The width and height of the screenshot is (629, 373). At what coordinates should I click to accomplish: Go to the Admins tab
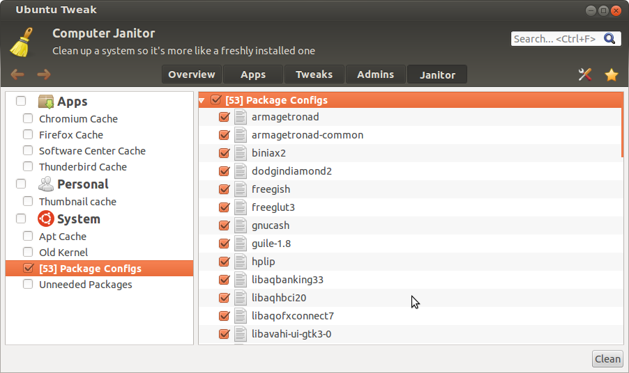tap(375, 74)
